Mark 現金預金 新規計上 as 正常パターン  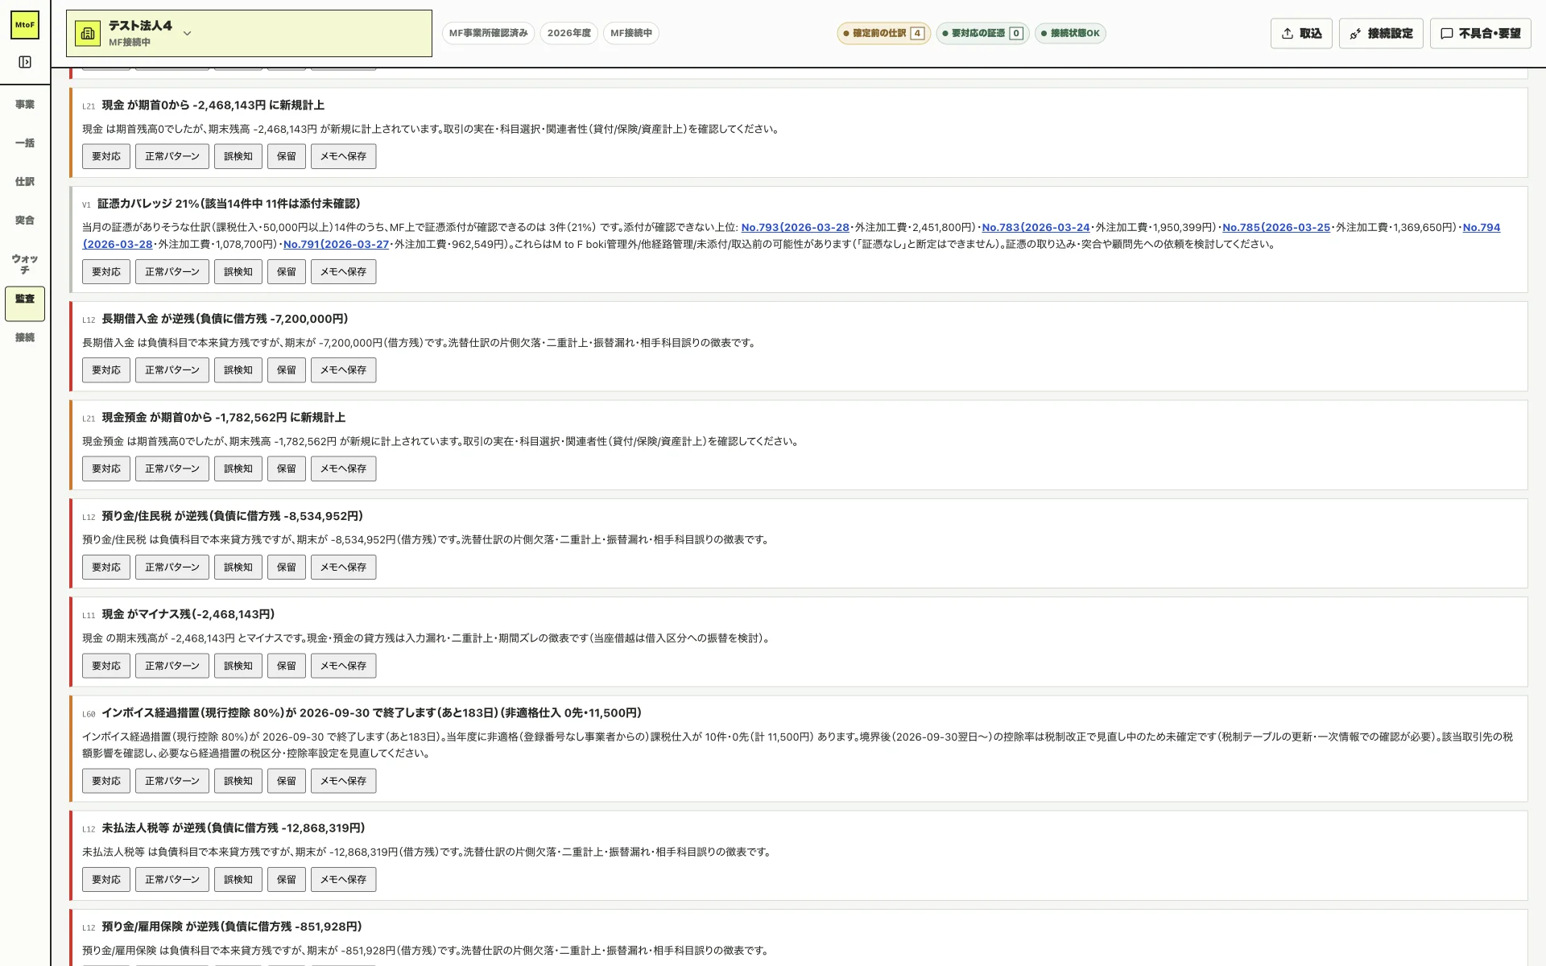point(172,469)
